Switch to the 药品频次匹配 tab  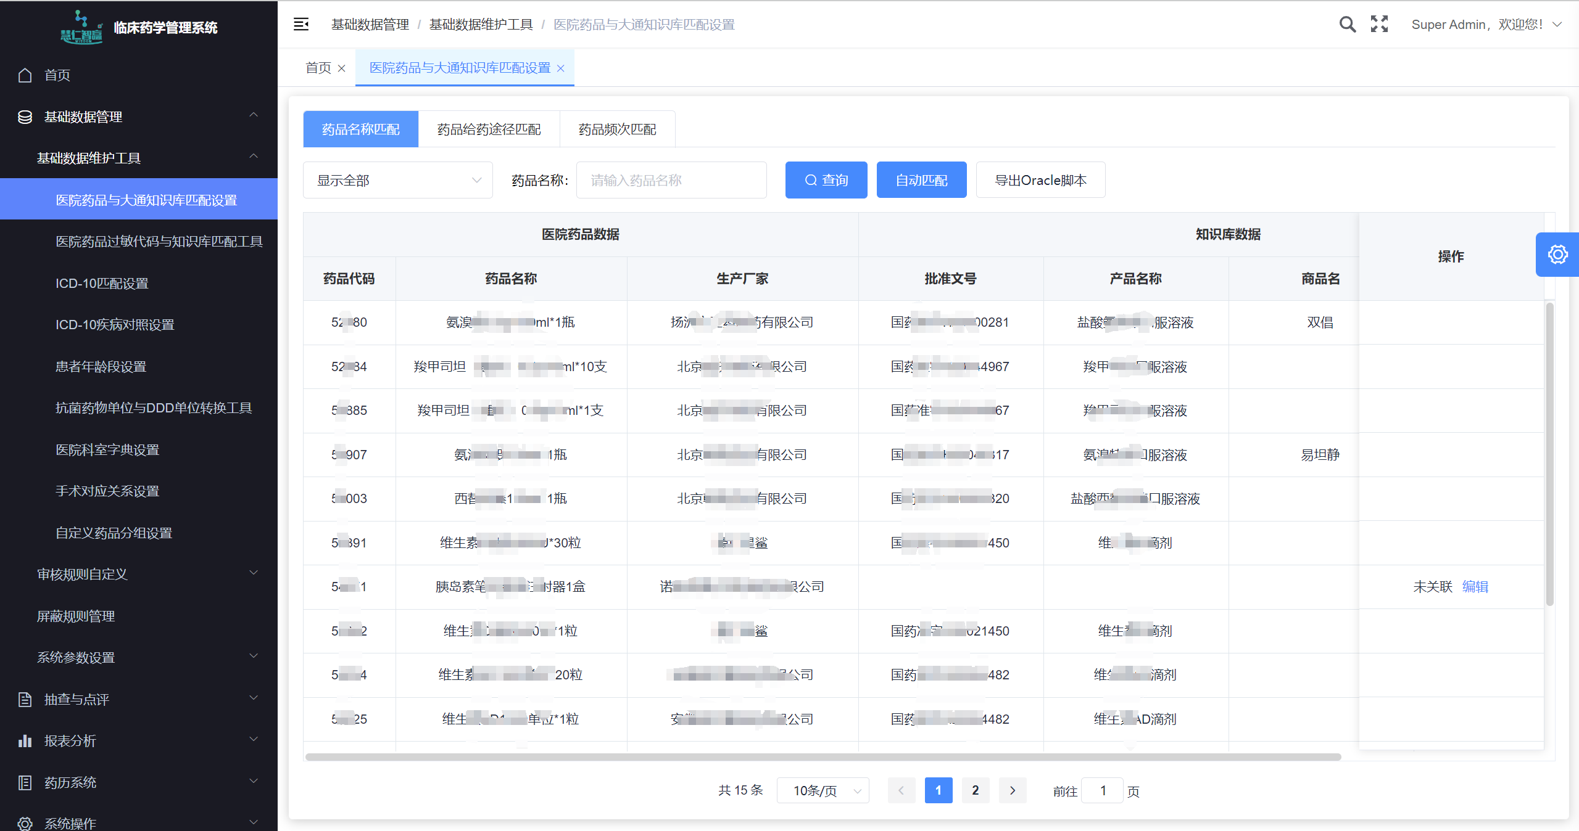pyautogui.click(x=618, y=129)
